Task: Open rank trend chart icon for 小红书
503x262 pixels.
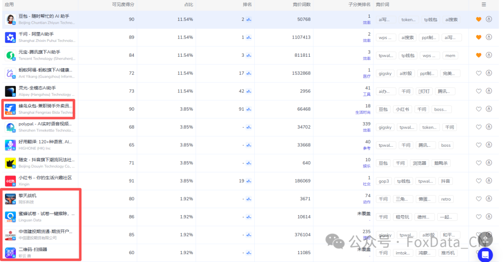Action: 249,181
